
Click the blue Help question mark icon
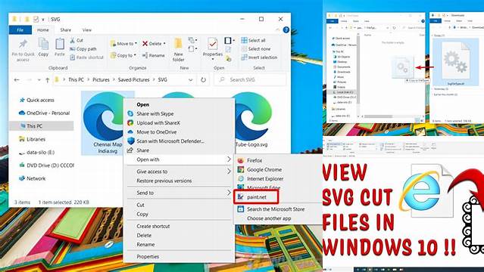click(286, 30)
